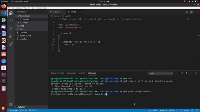Change encoding via UTF-8
Image resolution: width=200 pixels, height=112 pixels.
172,110
